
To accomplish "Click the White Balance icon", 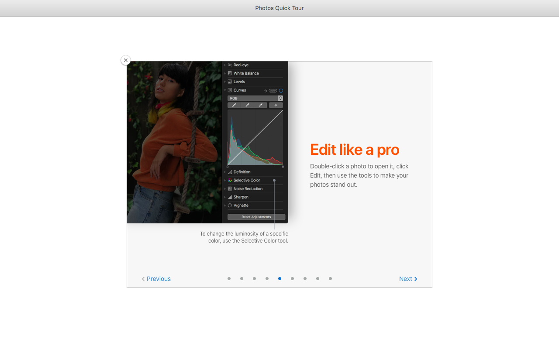I will [x=230, y=73].
